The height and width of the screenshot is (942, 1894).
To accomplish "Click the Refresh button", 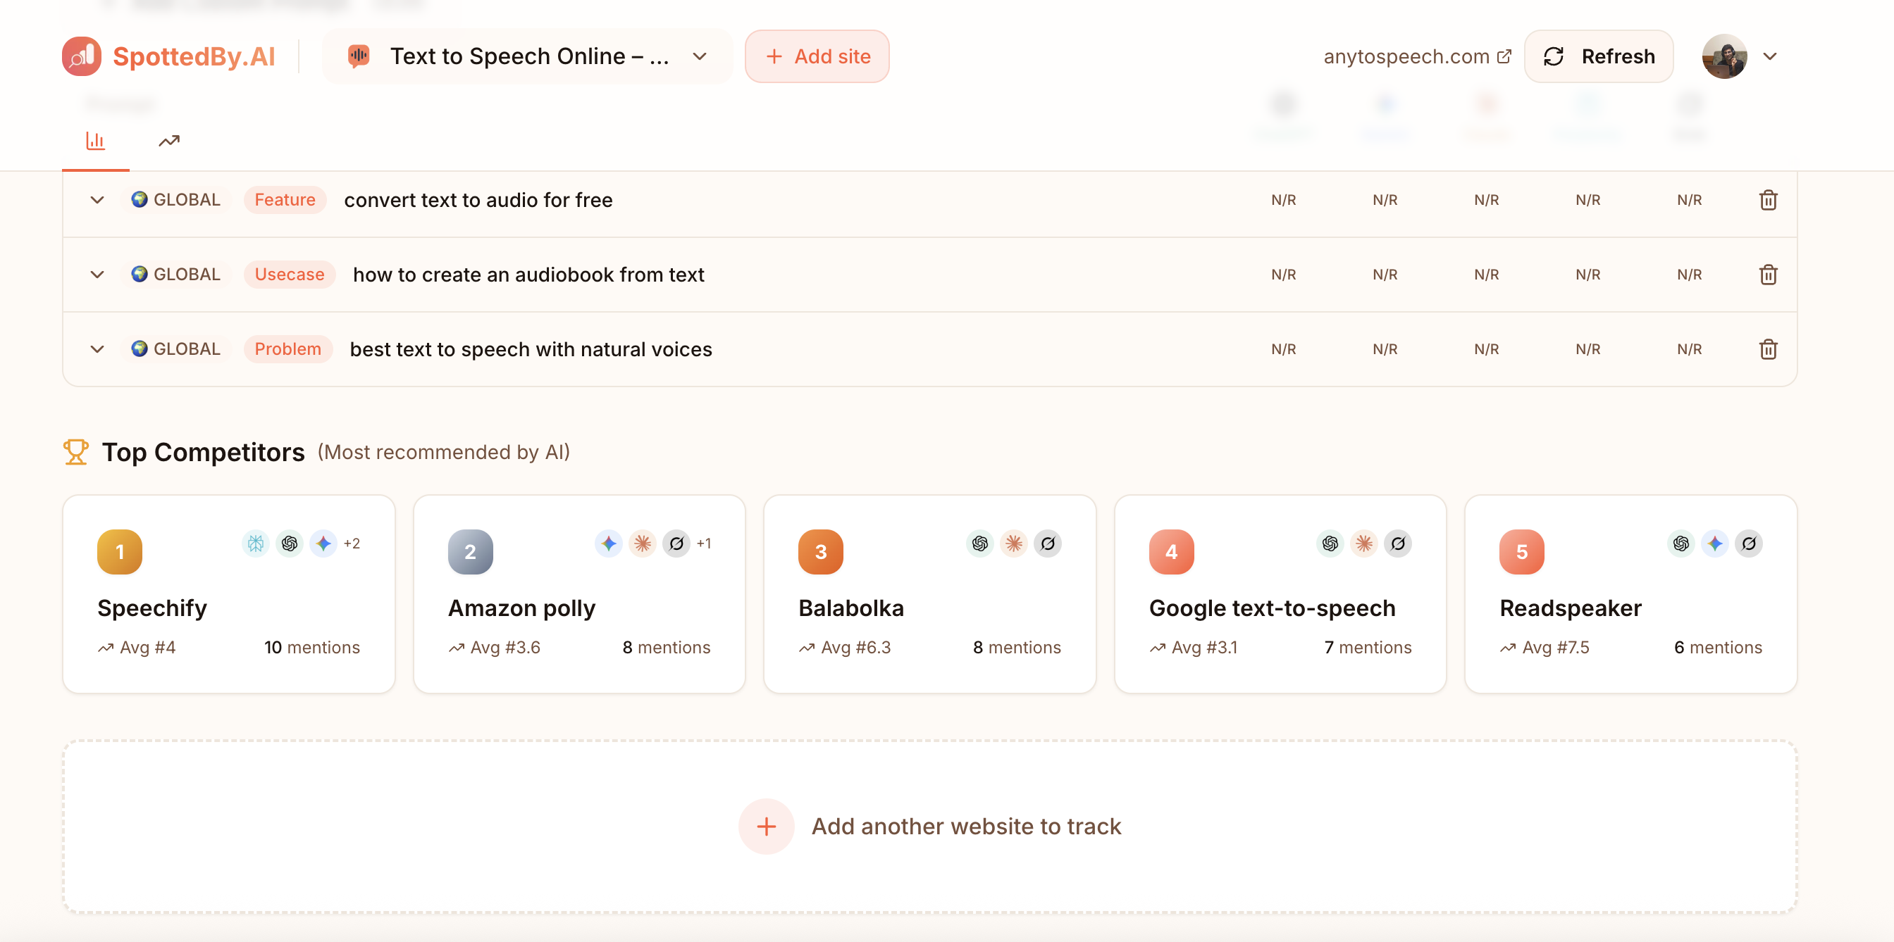I will [1599, 56].
